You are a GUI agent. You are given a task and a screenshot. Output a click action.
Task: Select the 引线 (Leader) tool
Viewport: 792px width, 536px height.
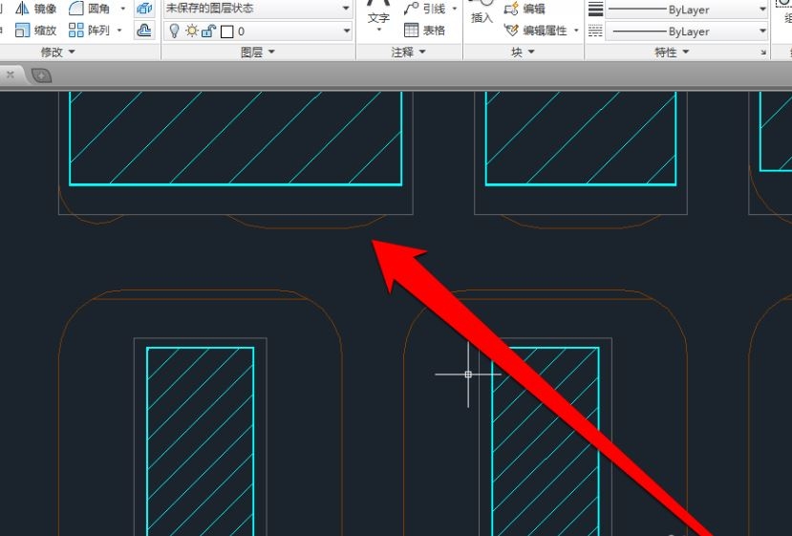click(425, 9)
